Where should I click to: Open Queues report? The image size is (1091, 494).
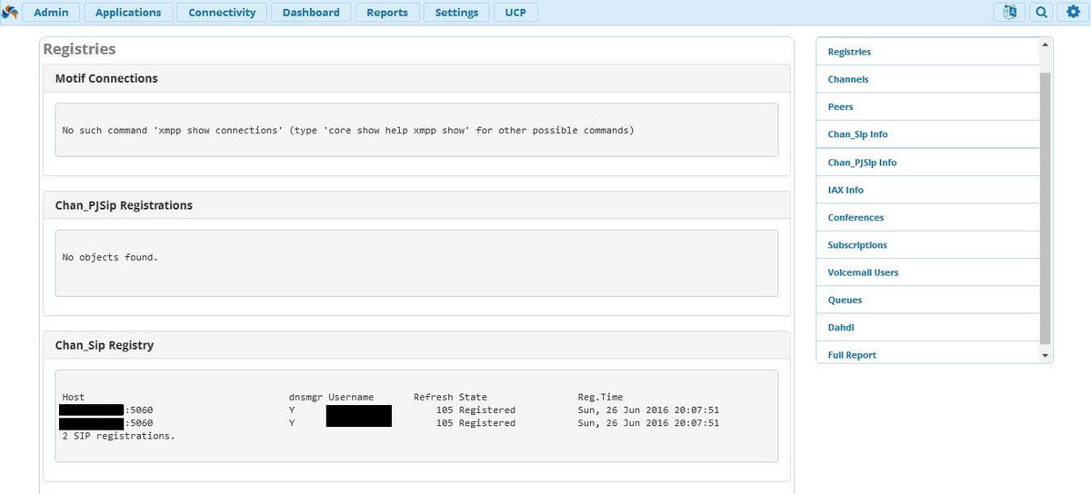tap(927, 300)
